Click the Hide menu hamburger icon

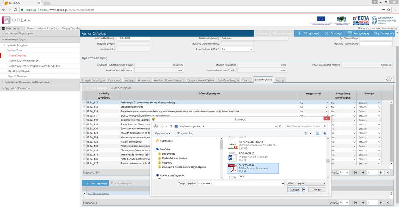[3, 28]
